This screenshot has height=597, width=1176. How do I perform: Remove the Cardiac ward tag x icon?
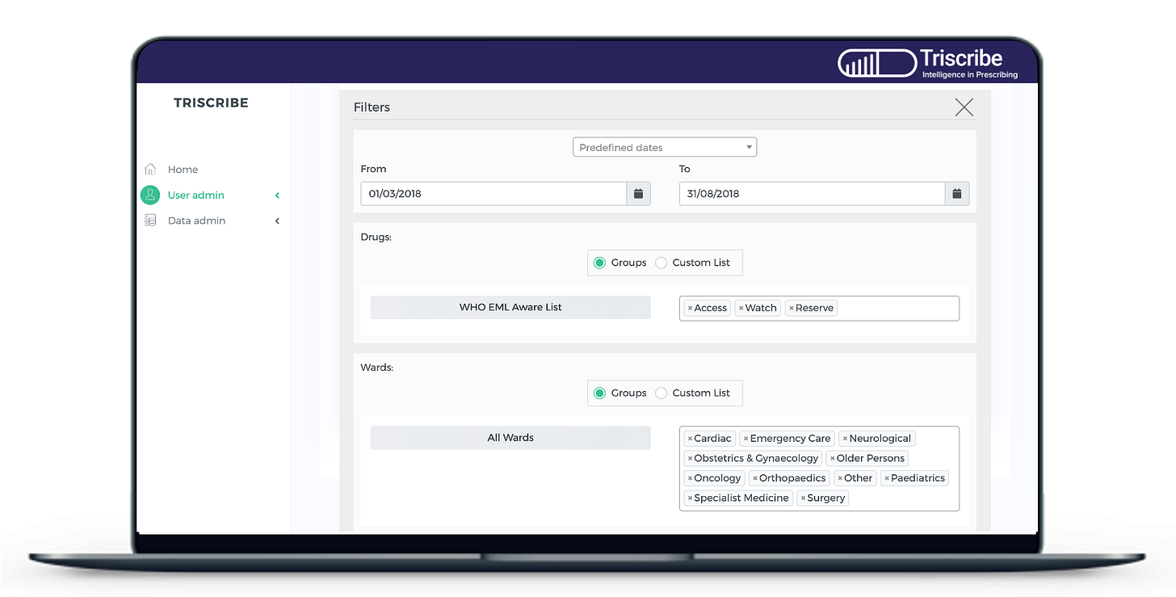pos(690,439)
